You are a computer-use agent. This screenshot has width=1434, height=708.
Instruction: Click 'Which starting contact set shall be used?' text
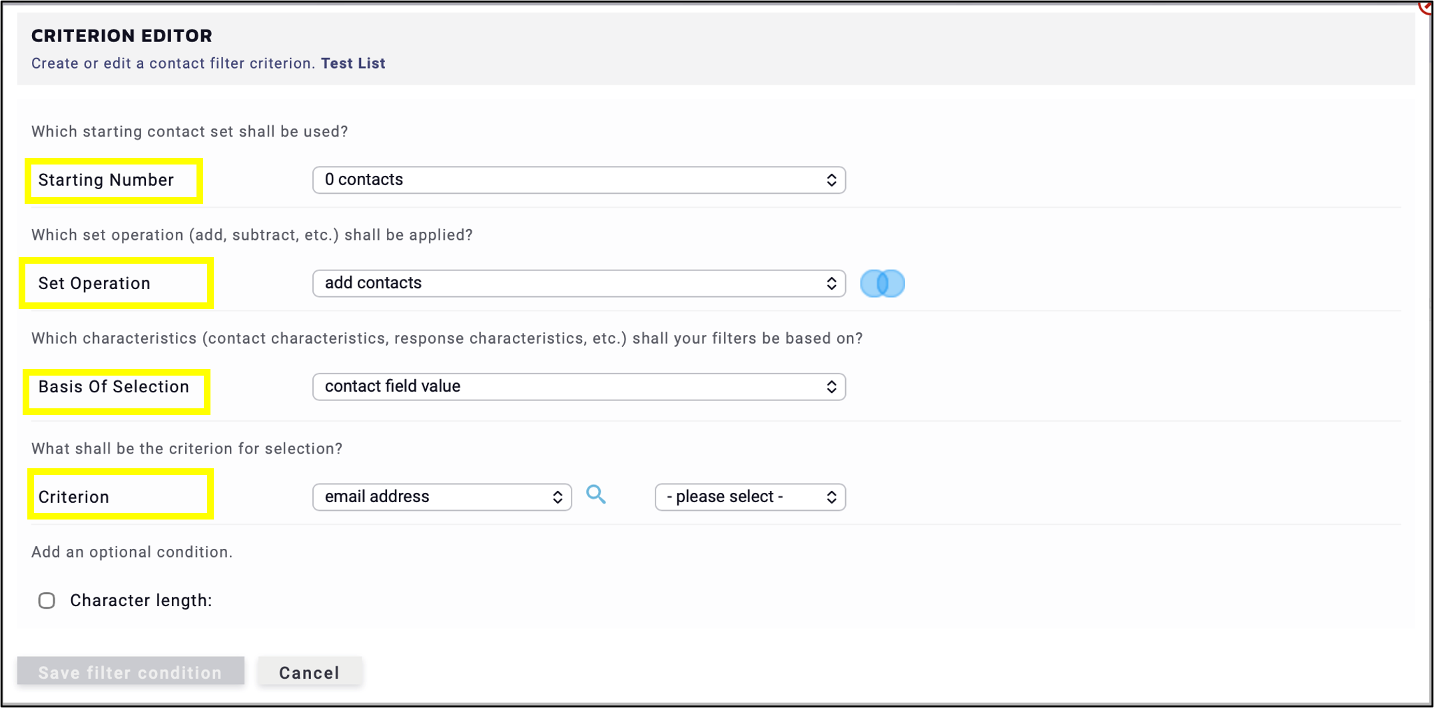190,131
